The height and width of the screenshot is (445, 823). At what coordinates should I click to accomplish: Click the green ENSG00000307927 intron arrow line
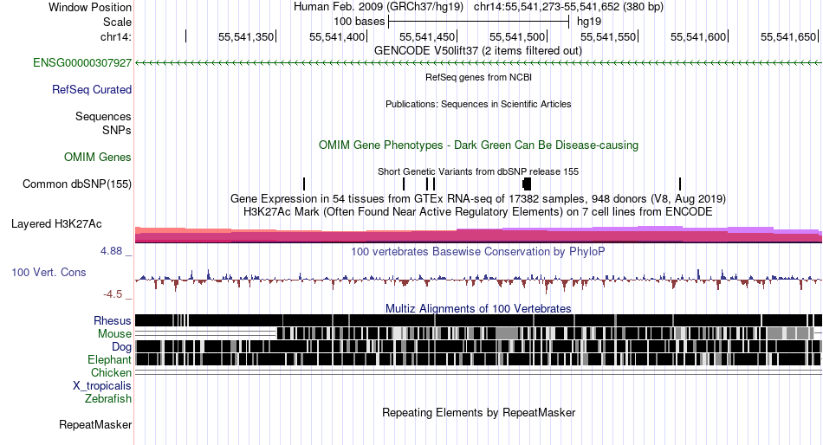click(x=478, y=63)
